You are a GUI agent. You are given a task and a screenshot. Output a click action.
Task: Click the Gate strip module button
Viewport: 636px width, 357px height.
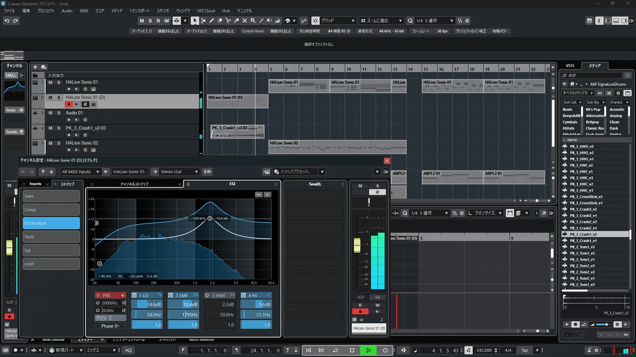pos(51,196)
